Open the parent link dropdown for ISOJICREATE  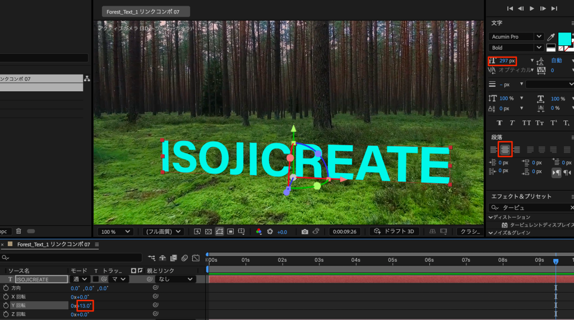pos(176,279)
